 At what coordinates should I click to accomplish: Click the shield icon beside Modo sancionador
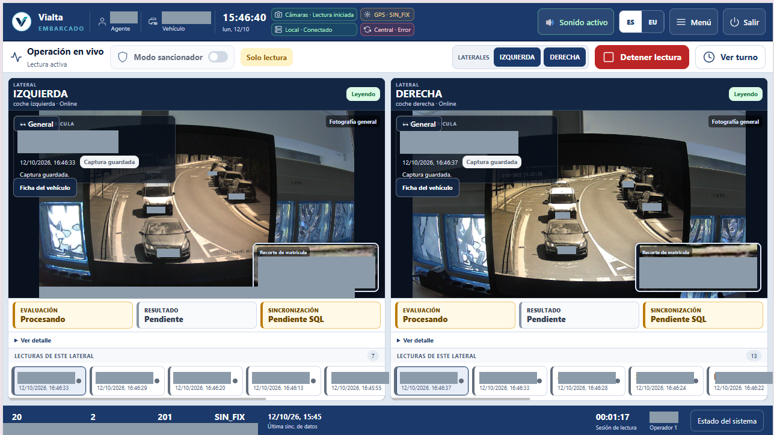point(123,57)
